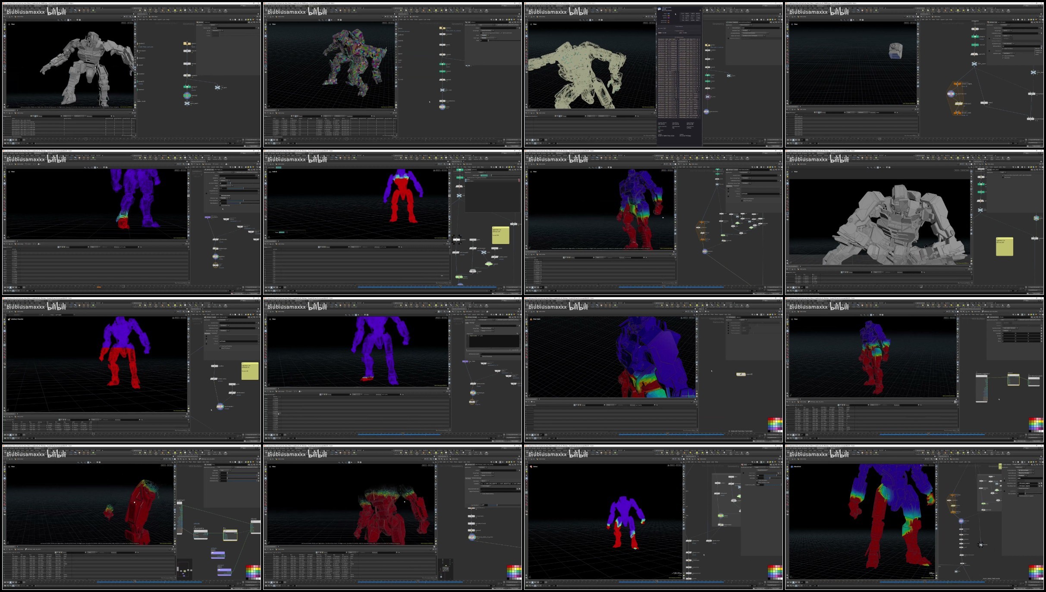Click the bilibili logo in the top-left frame
Image resolution: width=1046 pixels, height=592 pixels.
[x=57, y=12]
